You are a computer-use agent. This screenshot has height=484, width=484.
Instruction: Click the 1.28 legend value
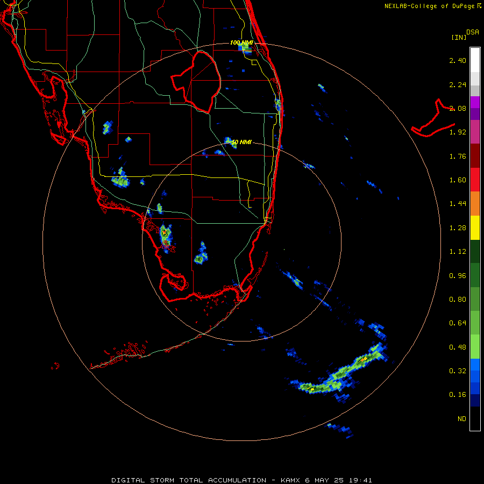tap(458, 228)
